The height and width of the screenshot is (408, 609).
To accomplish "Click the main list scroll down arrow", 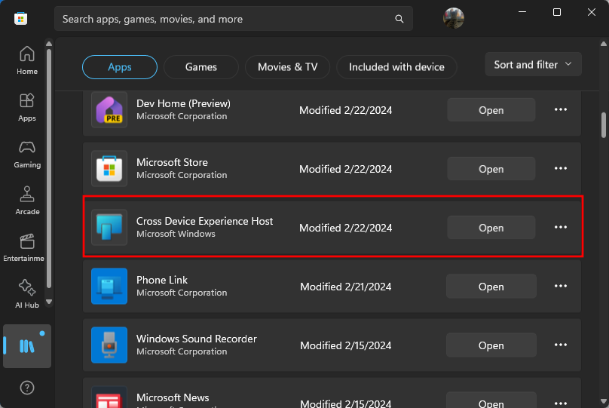I will point(603,401).
